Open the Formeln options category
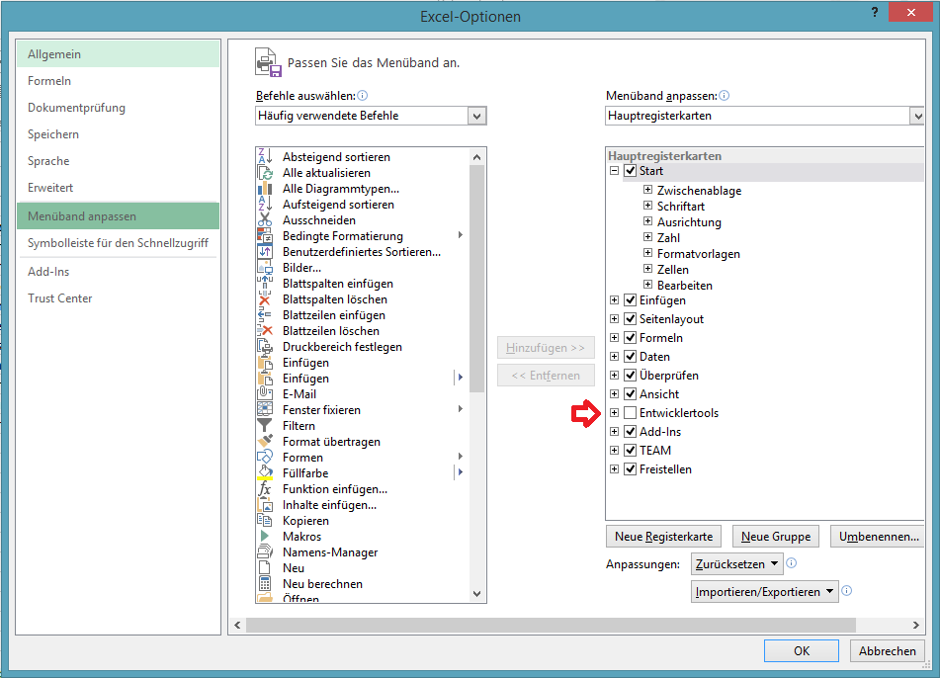Viewport: 940px width, 678px height. pyautogui.click(x=118, y=81)
